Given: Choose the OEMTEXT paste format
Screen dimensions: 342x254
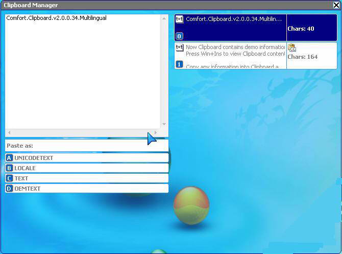Looking at the screenshot, I should 87,189.
